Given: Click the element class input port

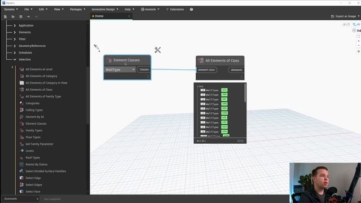Looking at the screenshot, I should (x=206, y=70).
